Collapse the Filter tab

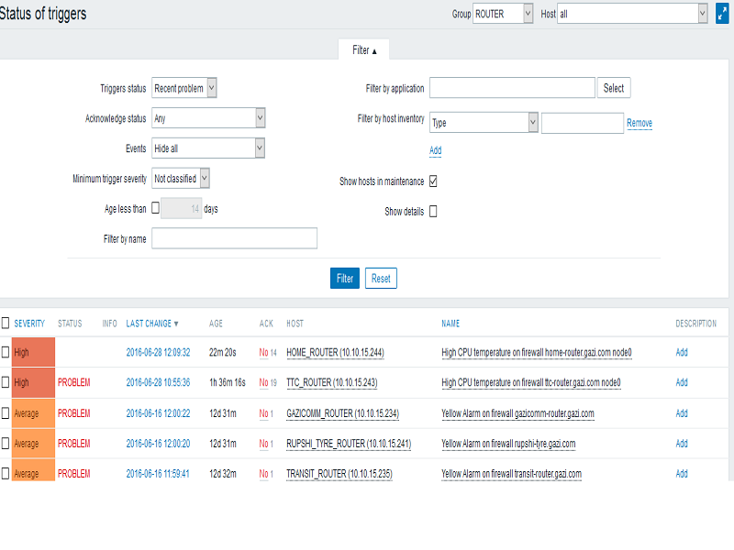(x=364, y=50)
